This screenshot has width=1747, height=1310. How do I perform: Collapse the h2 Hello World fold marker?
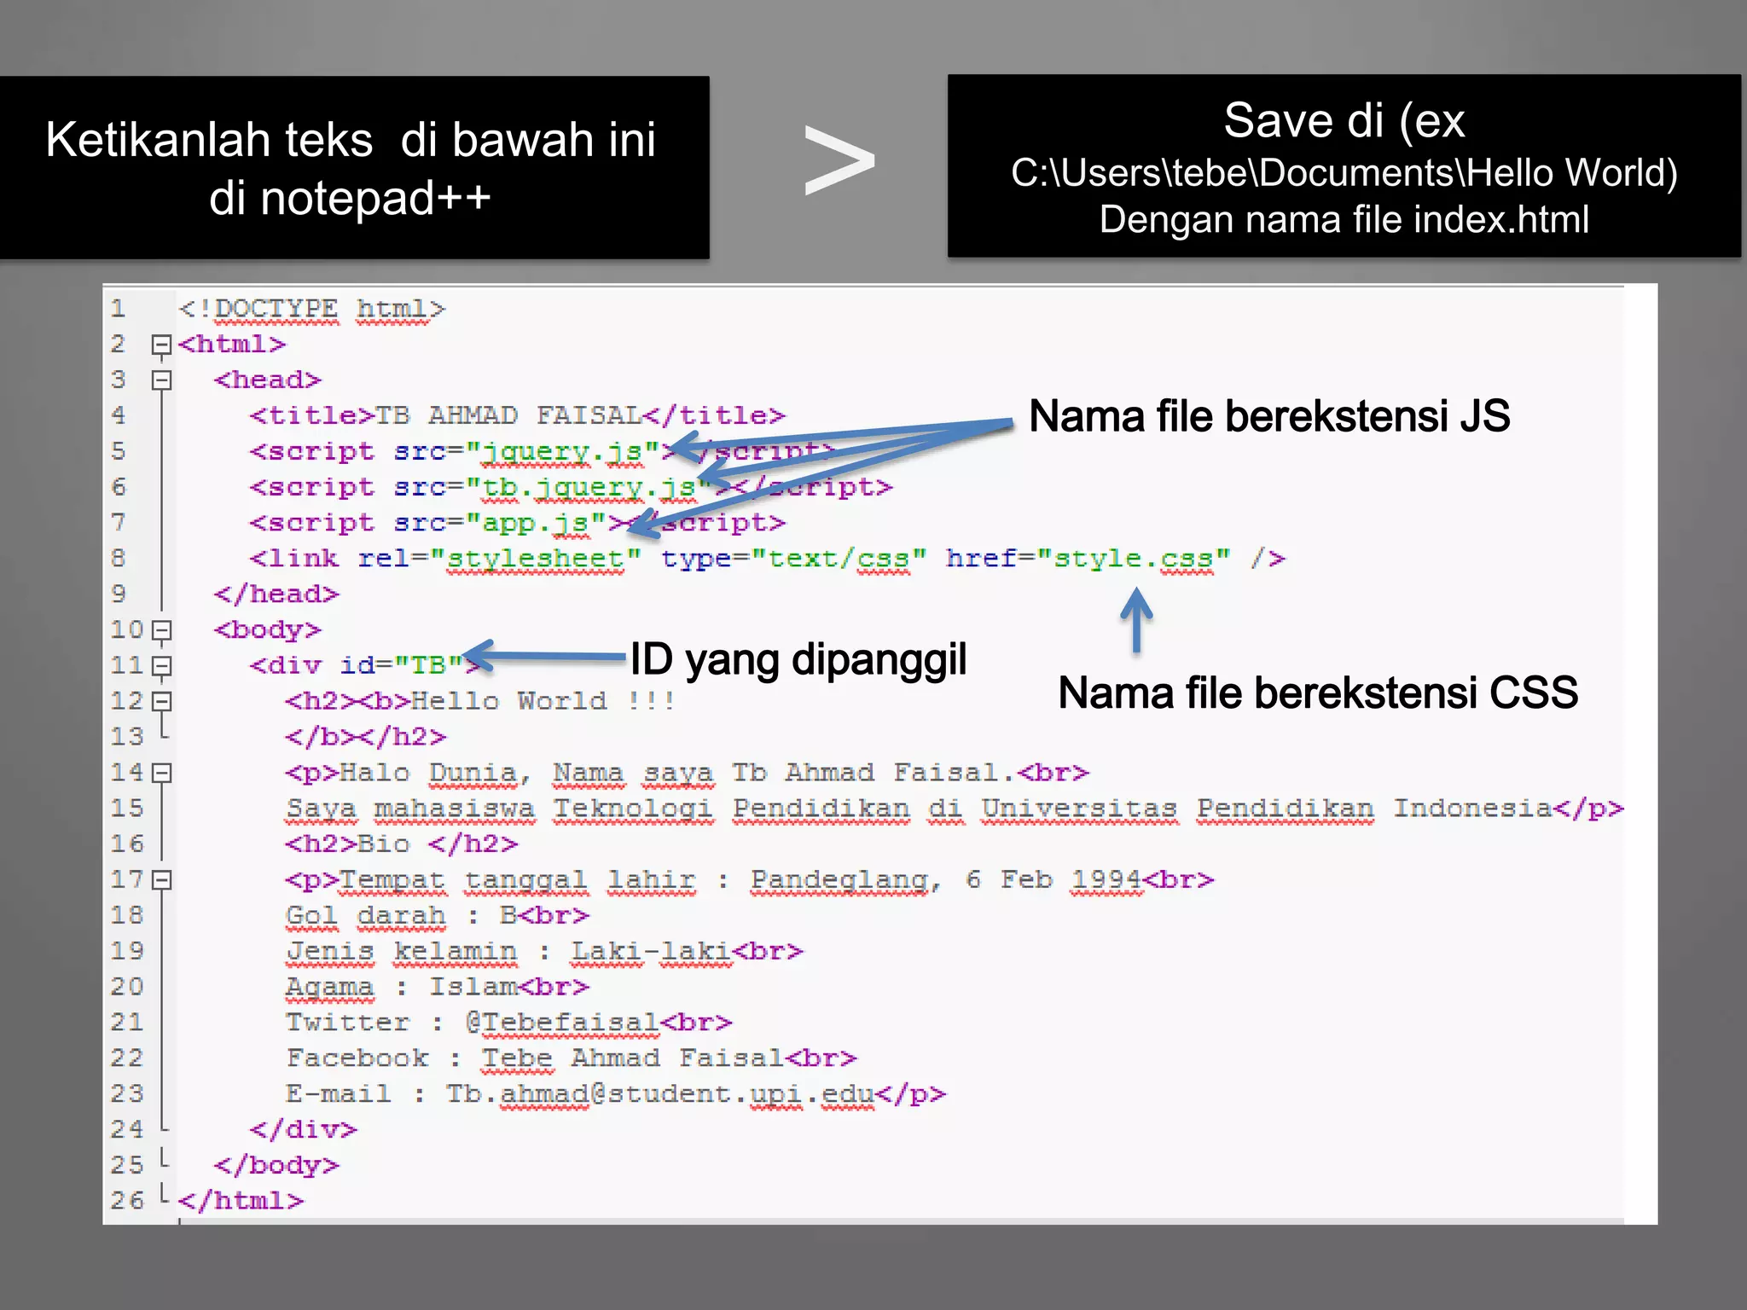tap(161, 702)
